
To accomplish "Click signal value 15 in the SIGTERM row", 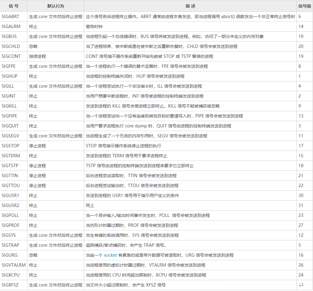I will 301,156.
